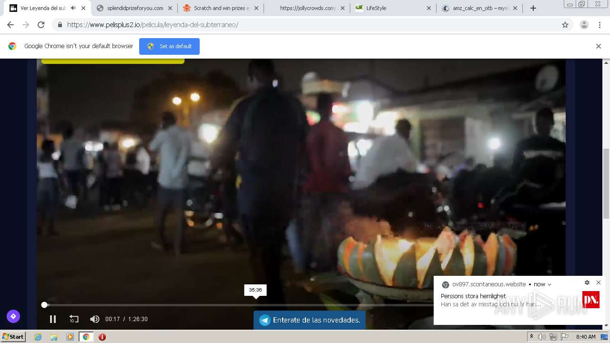Open the Chrome profile avatar
This screenshot has height=343, width=610.
point(584,25)
